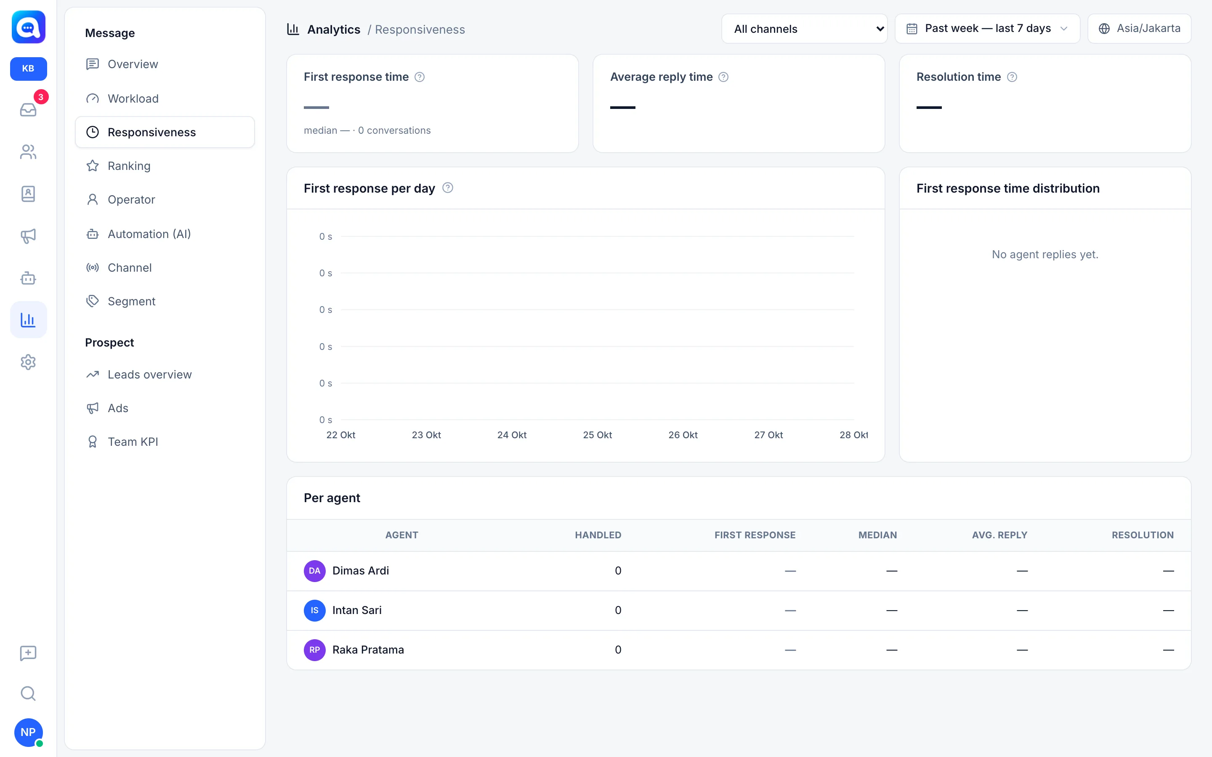Click the Raka Pratama agent row

pyautogui.click(x=739, y=650)
